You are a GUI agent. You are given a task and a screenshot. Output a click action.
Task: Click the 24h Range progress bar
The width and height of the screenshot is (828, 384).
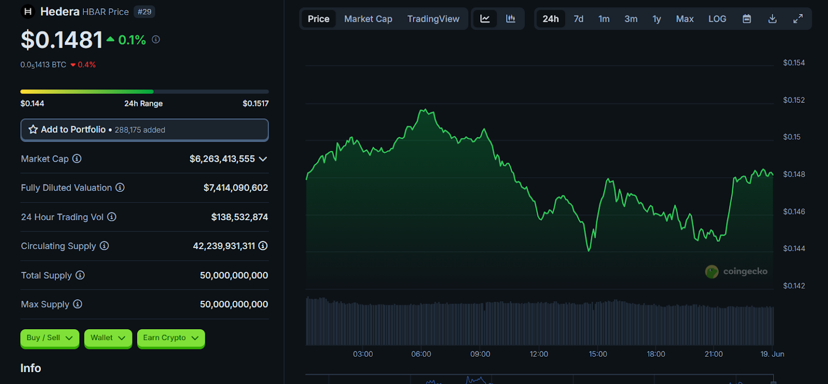coord(144,91)
